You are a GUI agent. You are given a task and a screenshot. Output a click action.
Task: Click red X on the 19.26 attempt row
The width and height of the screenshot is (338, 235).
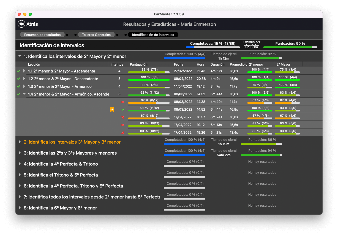click(x=123, y=133)
